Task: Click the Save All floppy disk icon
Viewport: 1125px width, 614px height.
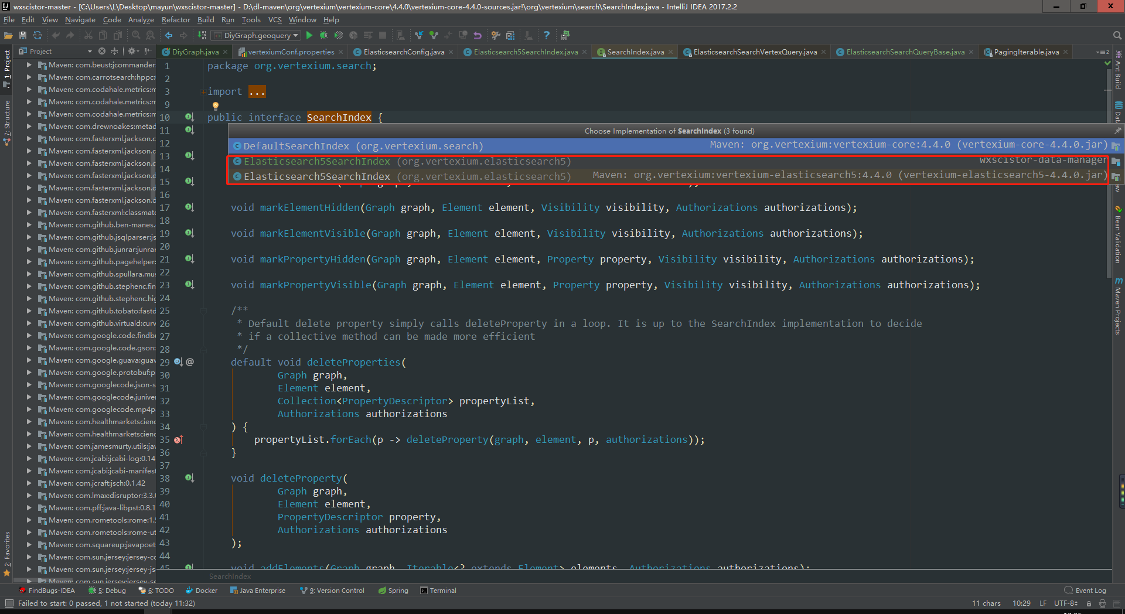Action: 23,36
